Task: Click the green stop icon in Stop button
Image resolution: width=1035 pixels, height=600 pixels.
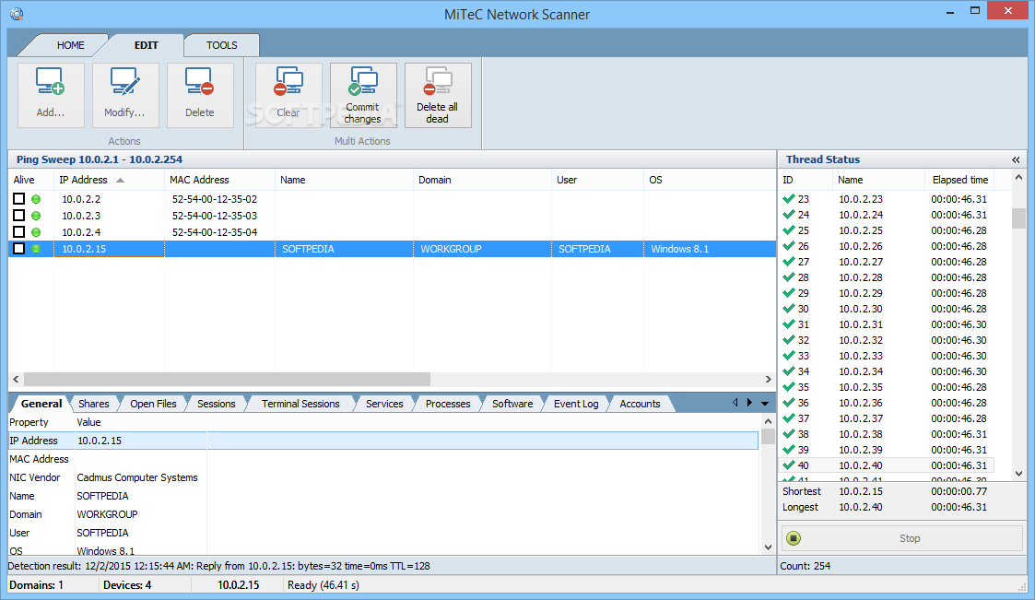Action: pos(794,538)
